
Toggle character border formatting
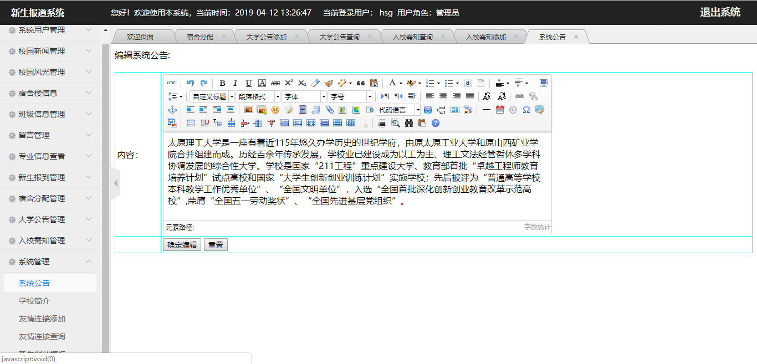tap(262, 83)
